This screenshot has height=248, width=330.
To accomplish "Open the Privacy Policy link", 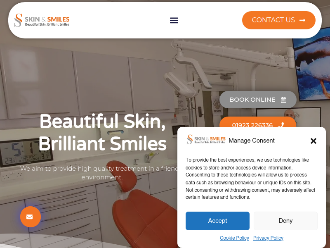I will point(268,238).
